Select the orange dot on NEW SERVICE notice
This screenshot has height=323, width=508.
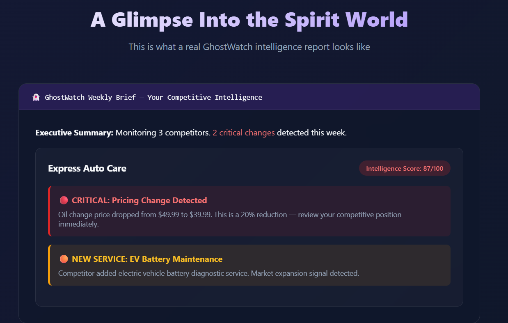click(x=64, y=259)
